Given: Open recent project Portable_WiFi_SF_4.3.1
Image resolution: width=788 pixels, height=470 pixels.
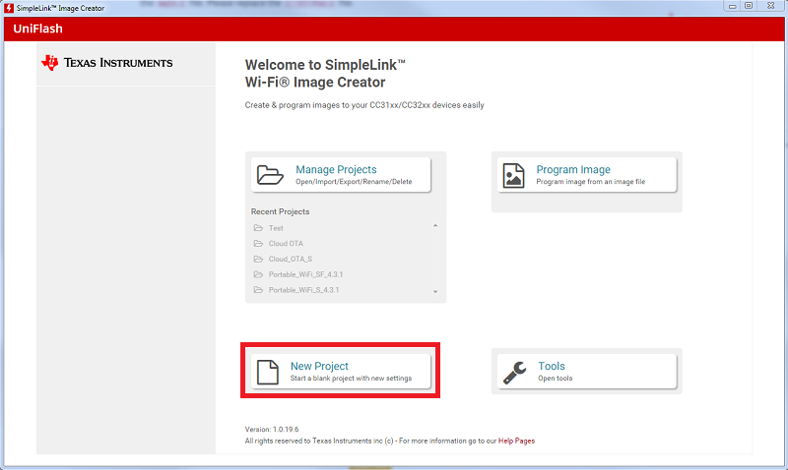Looking at the screenshot, I should click(x=304, y=274).
